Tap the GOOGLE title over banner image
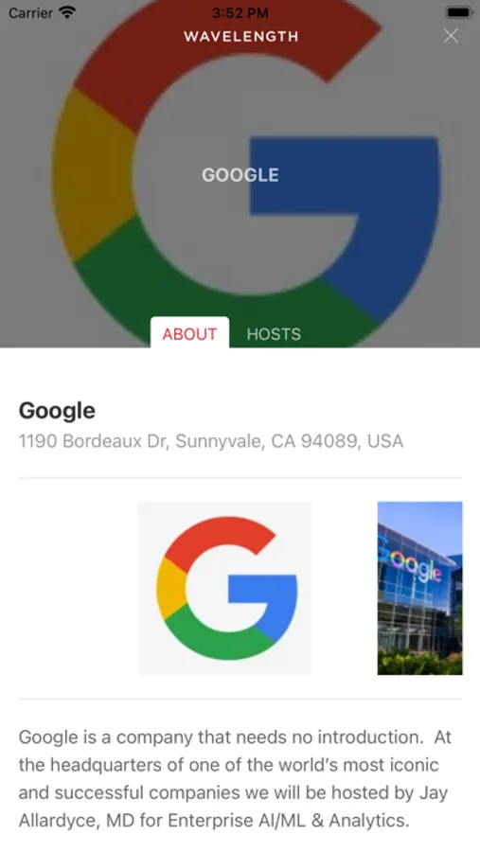Screen dimensions: 480x852 point(240,175)
